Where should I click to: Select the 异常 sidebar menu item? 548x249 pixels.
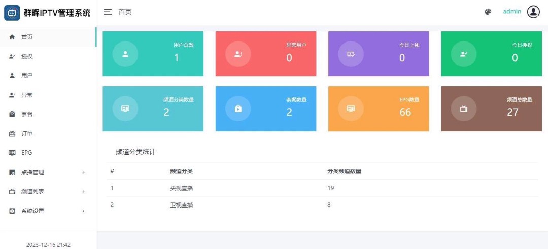[48, 95]
